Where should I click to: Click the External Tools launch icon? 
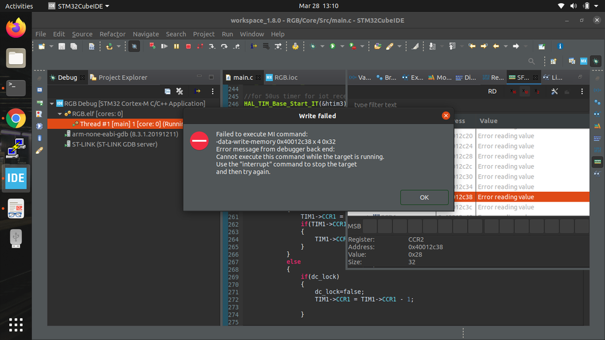click(x=352, y=46)
